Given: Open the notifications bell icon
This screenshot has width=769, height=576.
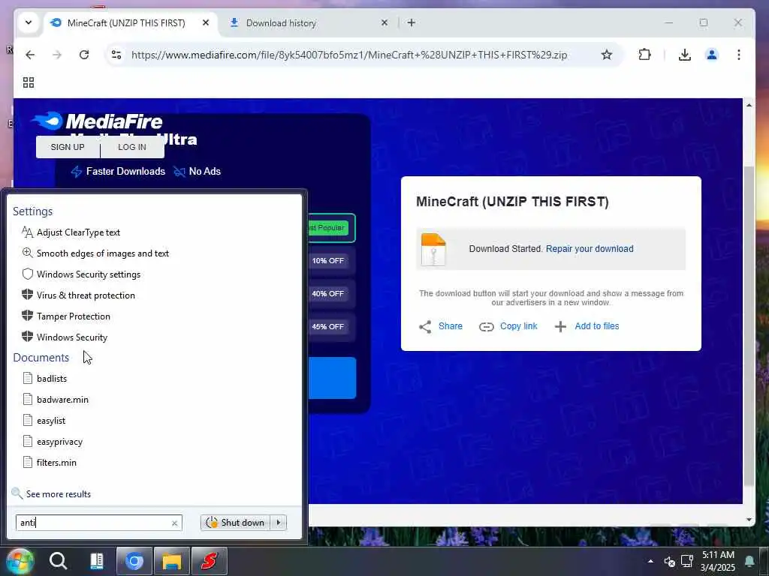Looking at the screenshot, I should (x=749, y=561).
